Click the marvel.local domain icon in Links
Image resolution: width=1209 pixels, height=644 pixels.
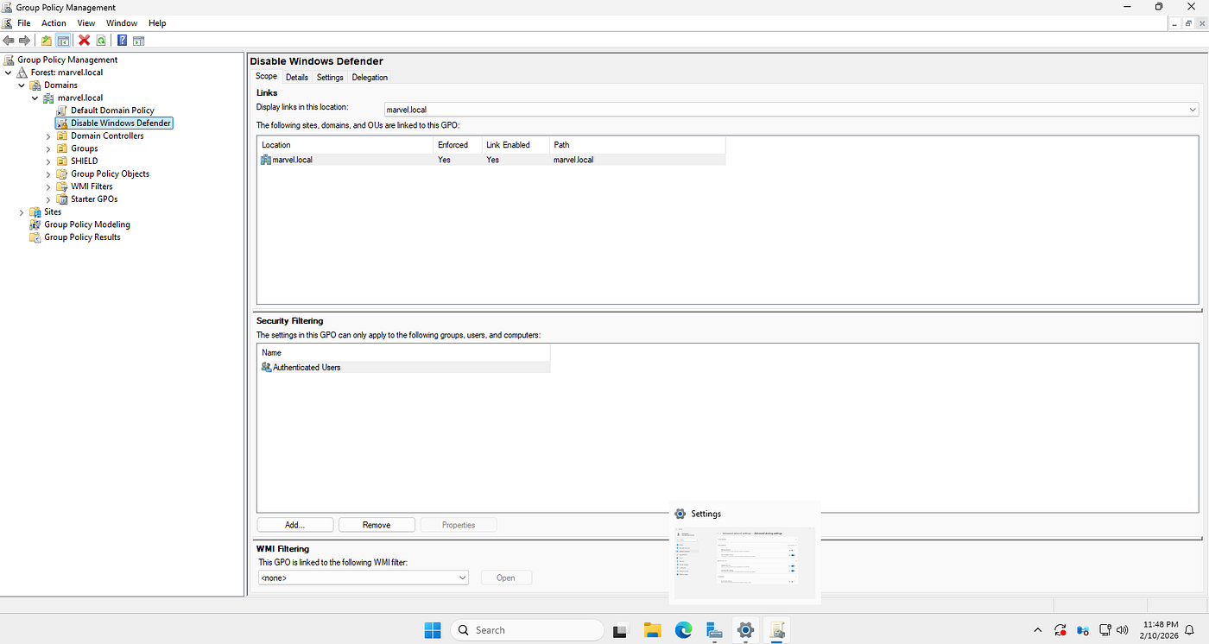click(266, 160)
